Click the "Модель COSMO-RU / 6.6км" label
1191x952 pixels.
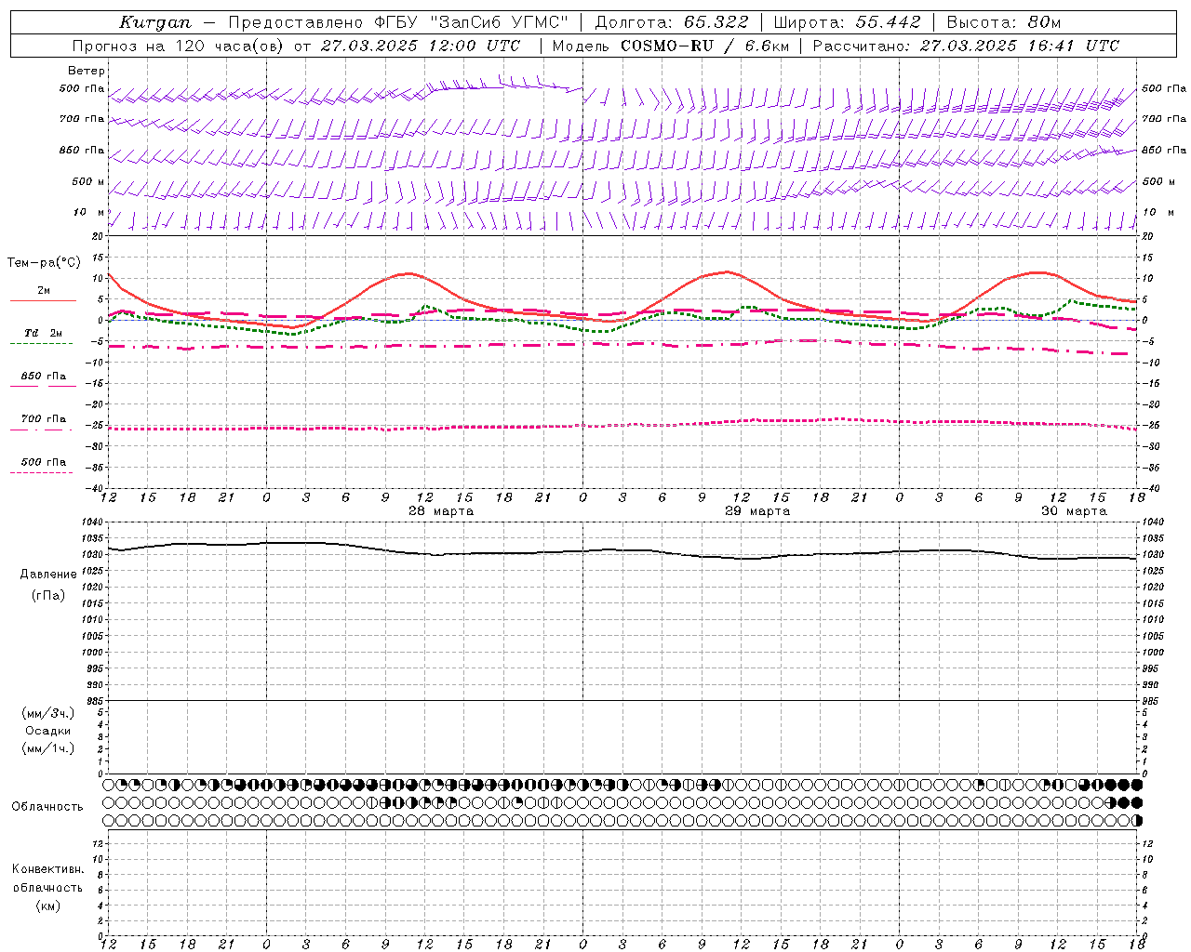click(670, 46)
